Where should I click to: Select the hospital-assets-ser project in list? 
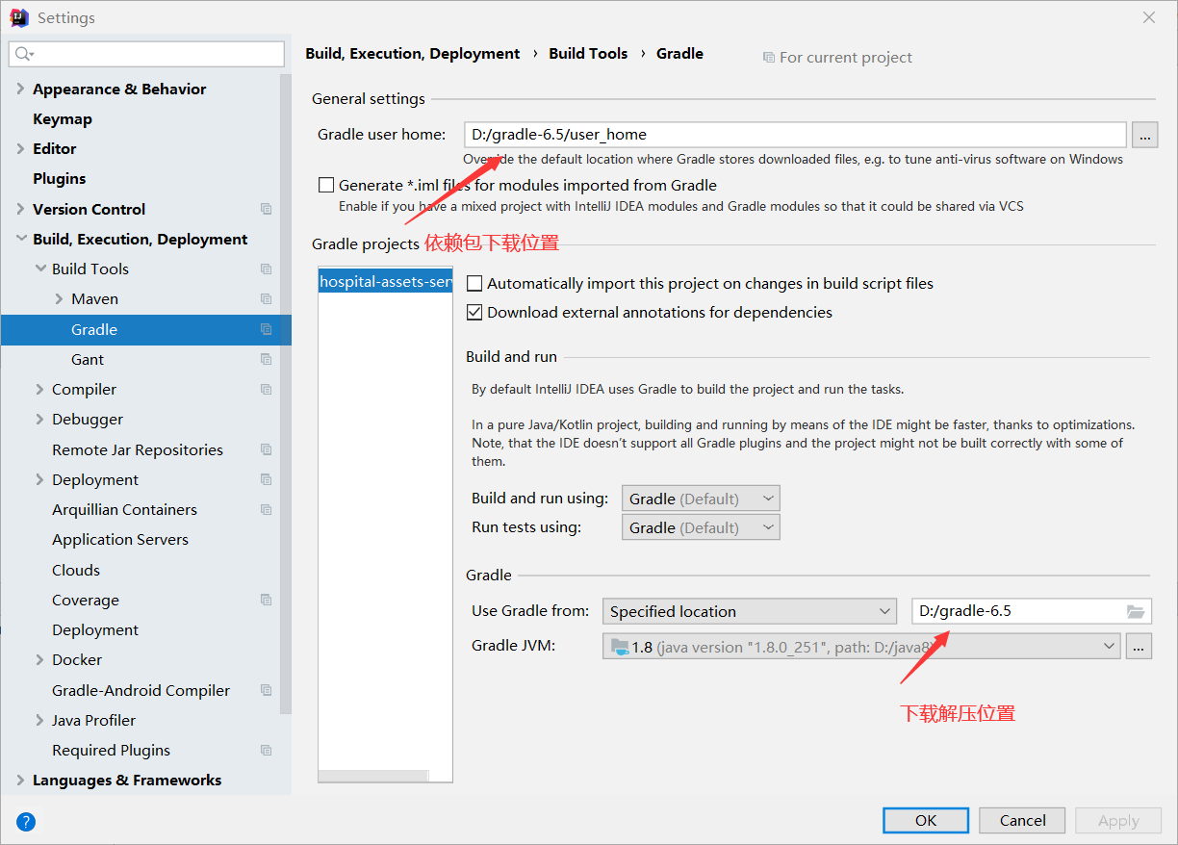[385, 281]
